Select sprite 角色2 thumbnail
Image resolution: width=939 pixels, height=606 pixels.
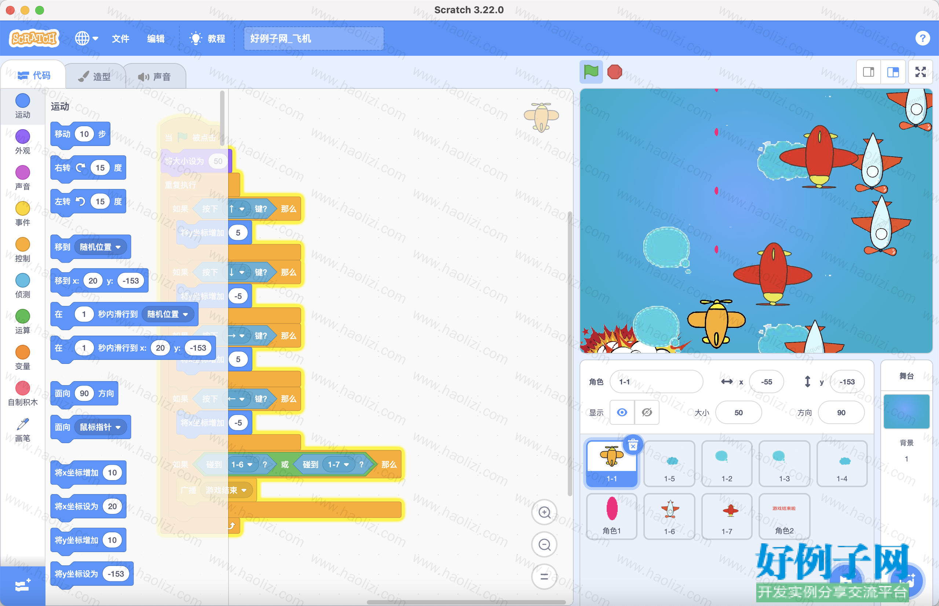click(x=784, y=516)
